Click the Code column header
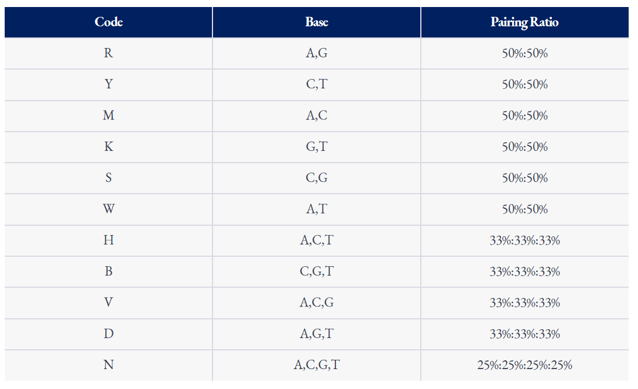The width and height of the screenshot is (638, 389). point(108,22)
